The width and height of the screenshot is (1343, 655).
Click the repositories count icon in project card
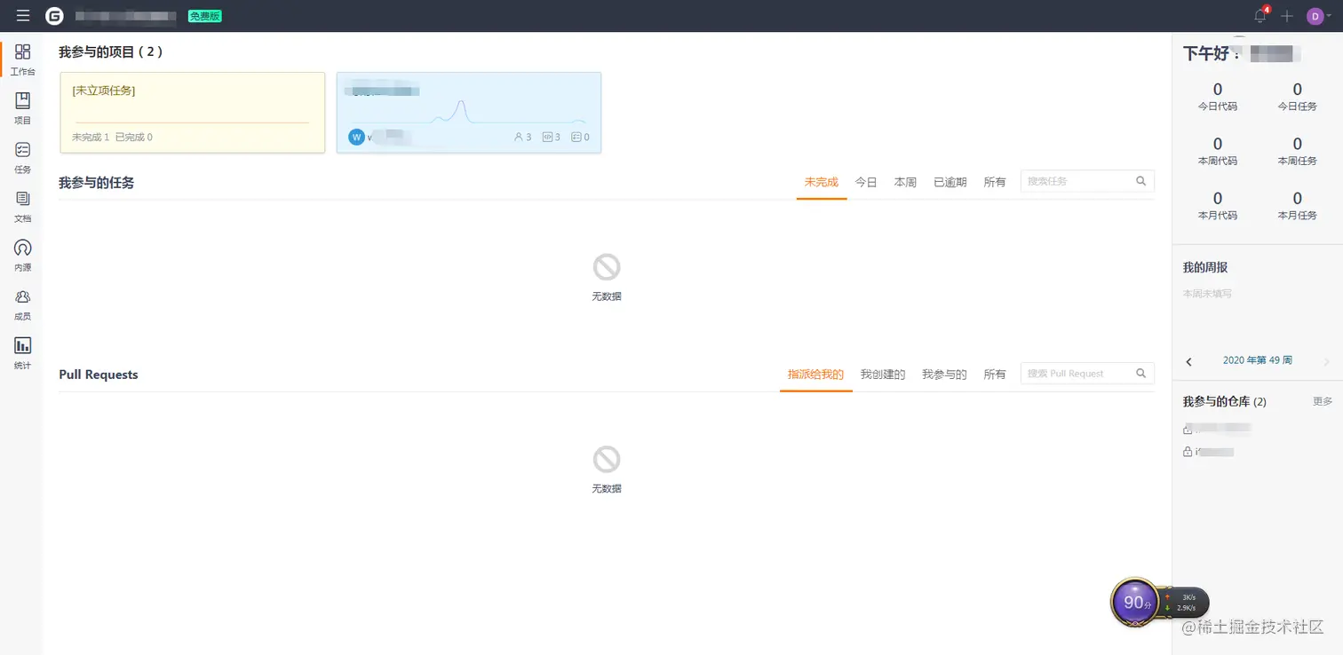(551, 137)
